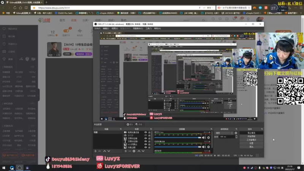Click the 停止推流 button in OBS controls
This screenshot has height=171, width=304.
251,133
